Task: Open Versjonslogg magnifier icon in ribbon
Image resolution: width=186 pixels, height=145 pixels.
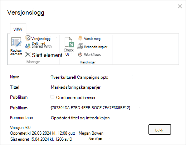Action: [28, 38]
